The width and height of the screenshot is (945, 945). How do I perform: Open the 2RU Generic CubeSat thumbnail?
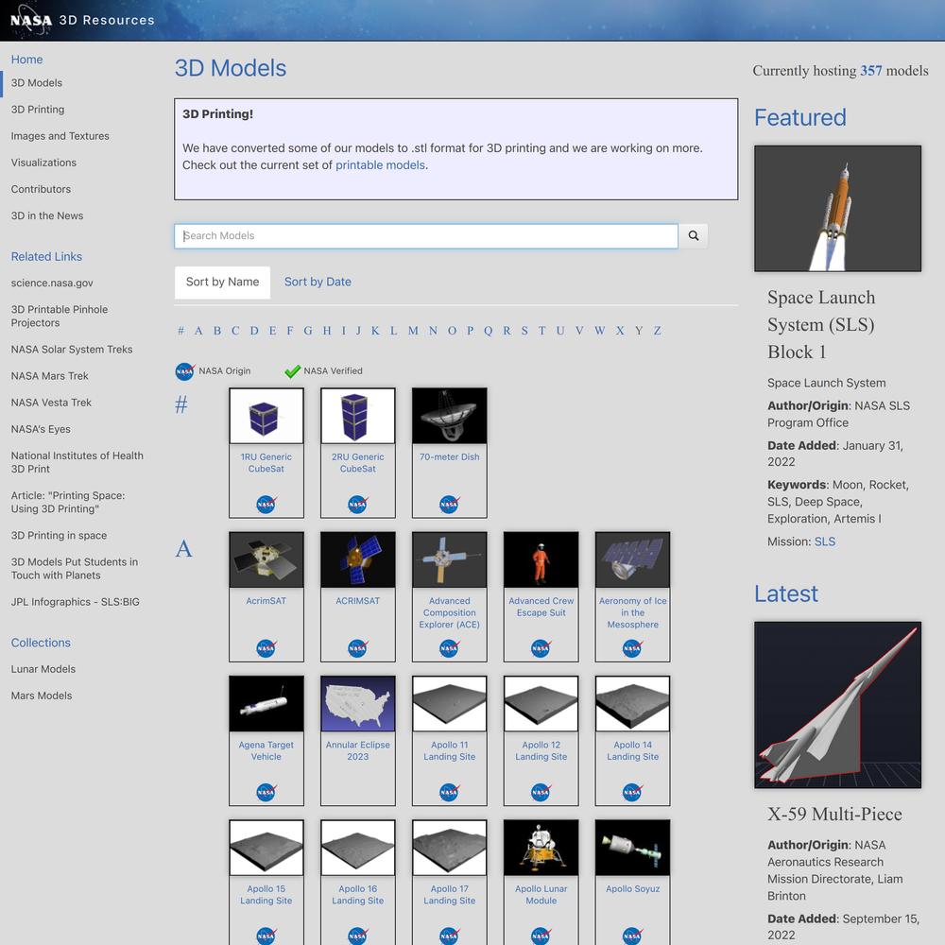[x=358, y=416]
